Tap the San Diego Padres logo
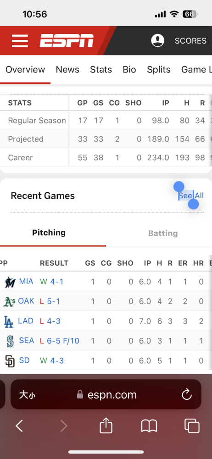The image size is (212, 459). coord(10,361)
